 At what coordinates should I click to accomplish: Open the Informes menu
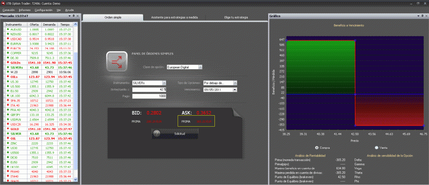[x=25, y=10]
